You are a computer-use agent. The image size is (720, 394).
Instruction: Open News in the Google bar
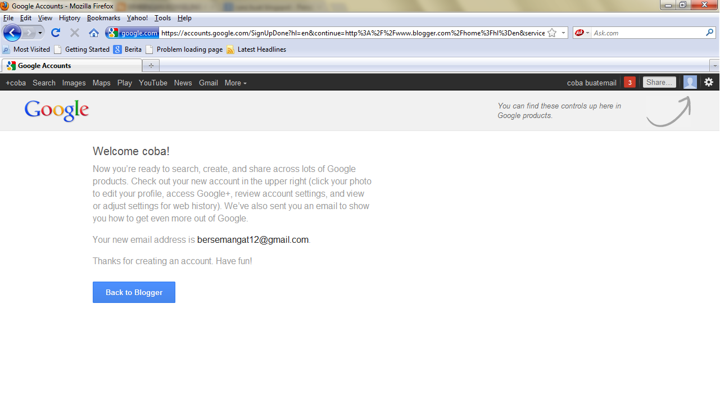click(183, 83)
